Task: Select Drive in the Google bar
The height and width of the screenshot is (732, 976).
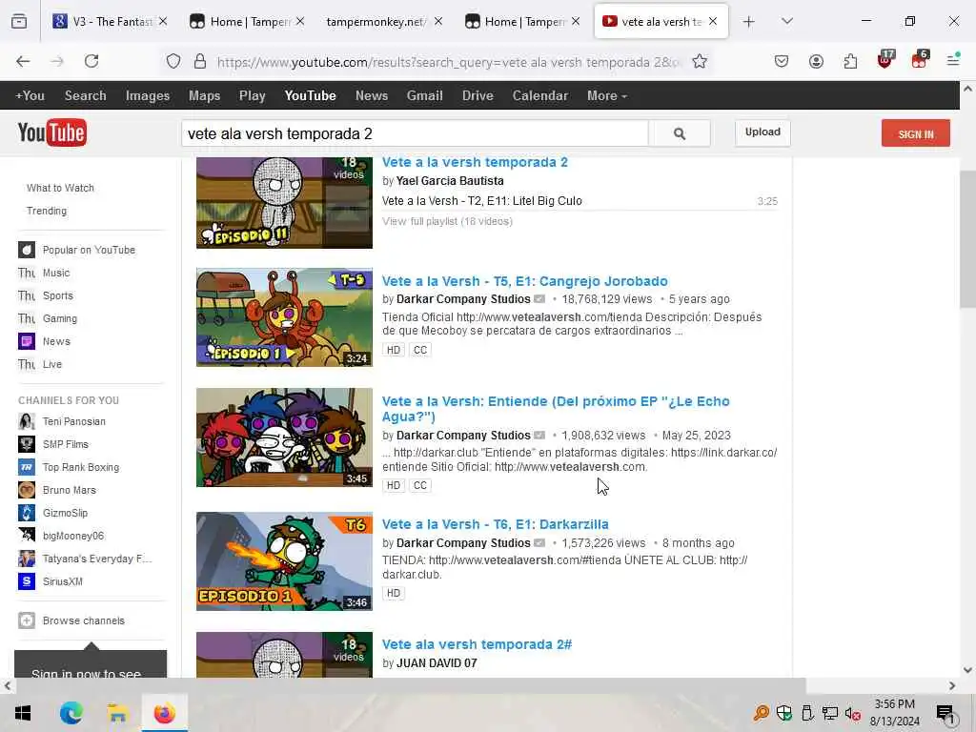Action: click(478, 96)
